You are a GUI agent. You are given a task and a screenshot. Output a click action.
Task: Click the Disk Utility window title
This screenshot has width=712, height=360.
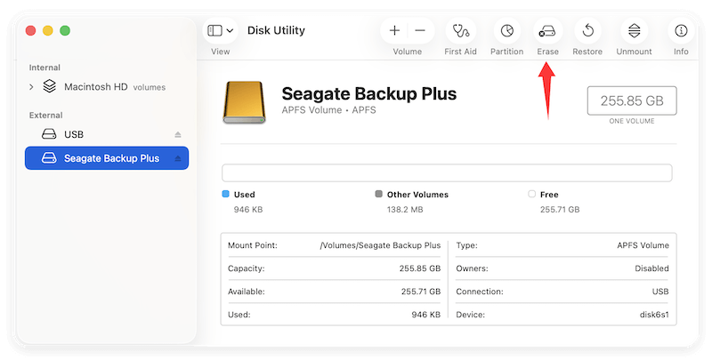[x=276, y=30]
